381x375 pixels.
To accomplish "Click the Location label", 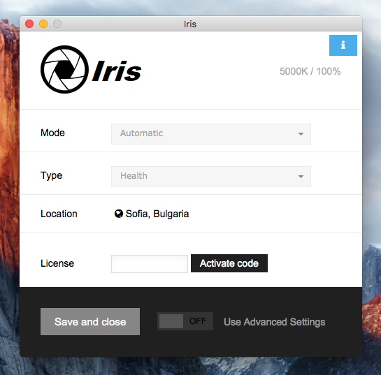I will (59, 214).
